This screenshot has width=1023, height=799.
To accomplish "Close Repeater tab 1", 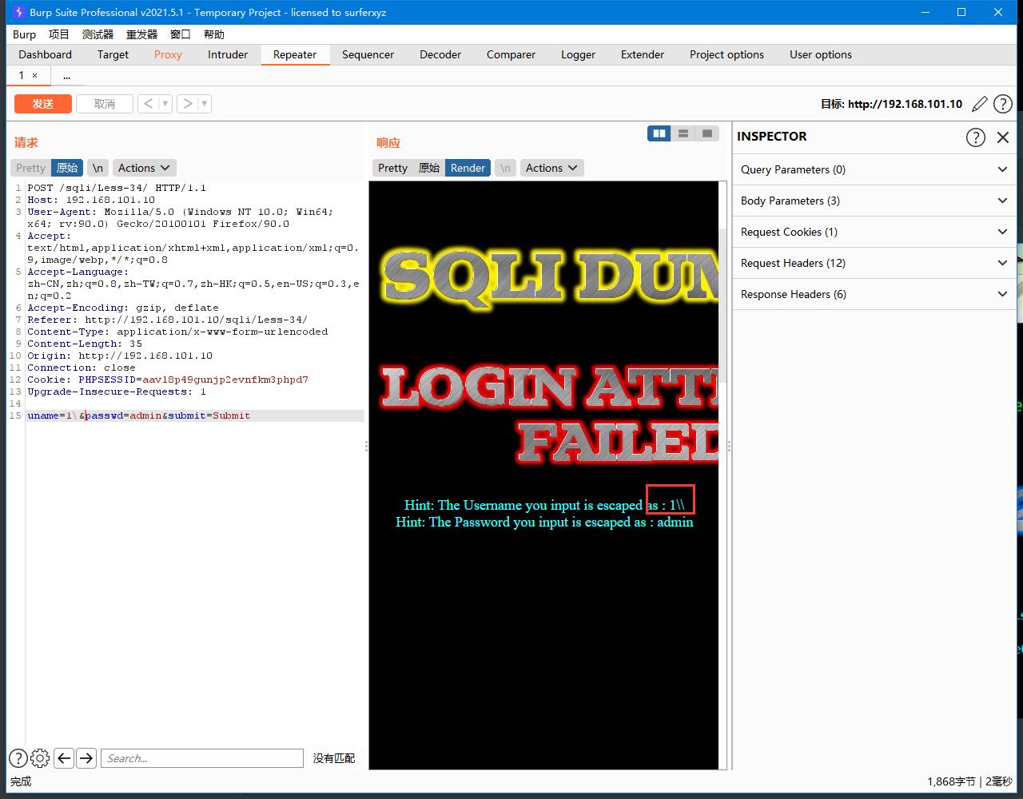I will [34, 75].
